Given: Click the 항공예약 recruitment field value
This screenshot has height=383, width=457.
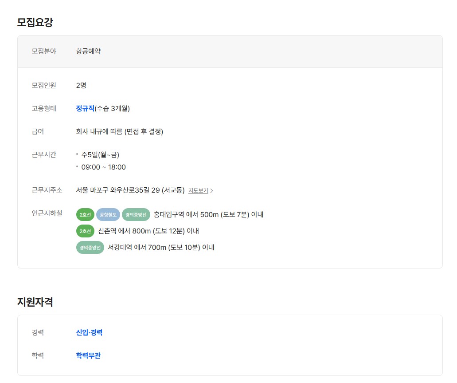Looking at the screenshot, I should click(88, 51).
